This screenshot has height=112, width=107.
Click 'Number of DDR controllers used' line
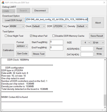tap(24, 81)
